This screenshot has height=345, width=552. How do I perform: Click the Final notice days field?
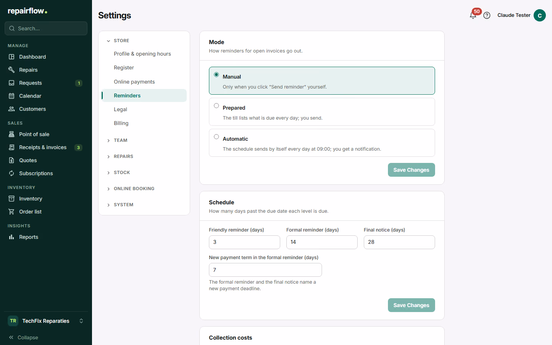pyautogui.click(x=399, y=242)
